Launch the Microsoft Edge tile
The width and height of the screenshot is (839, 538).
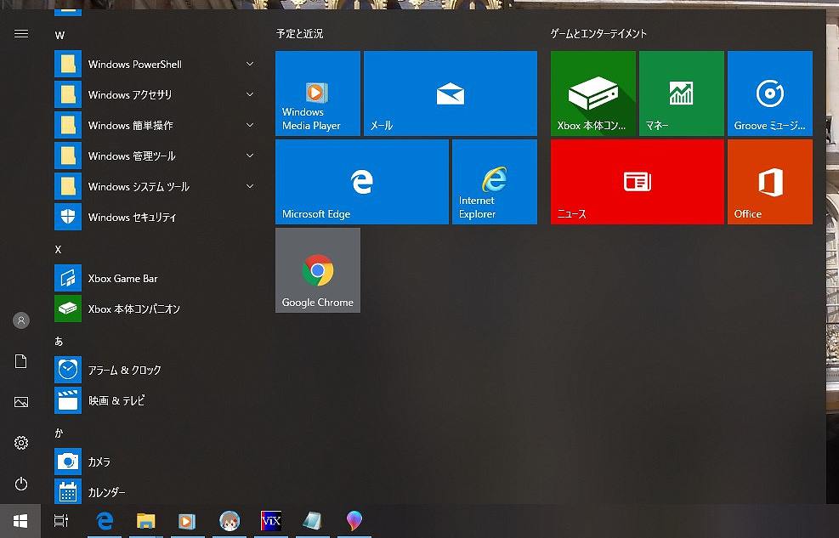(x=362, y=182)
